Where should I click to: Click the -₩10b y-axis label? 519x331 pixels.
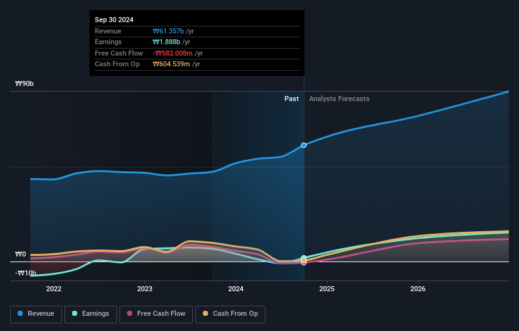25,273
